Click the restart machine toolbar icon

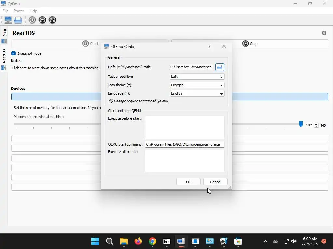coord(52,20)
